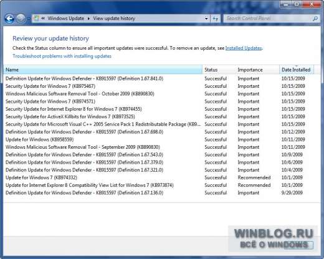Screen dimensions: 324x259
Task: Click the 10/12/2009 install date
Action: pos(293,132)
